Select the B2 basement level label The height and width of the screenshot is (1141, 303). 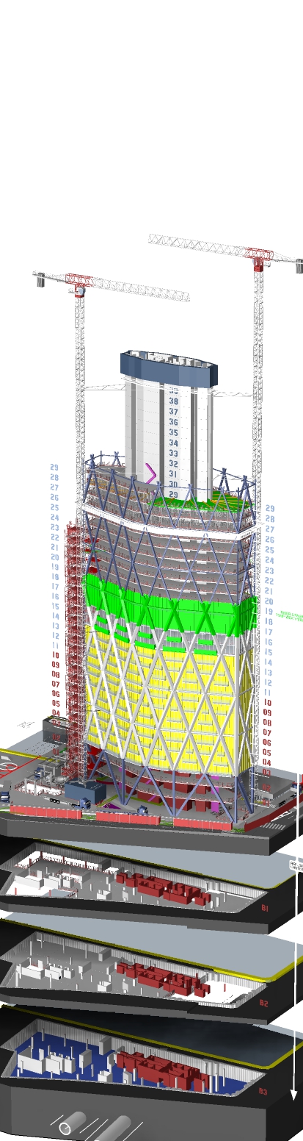pos(264,1002)
